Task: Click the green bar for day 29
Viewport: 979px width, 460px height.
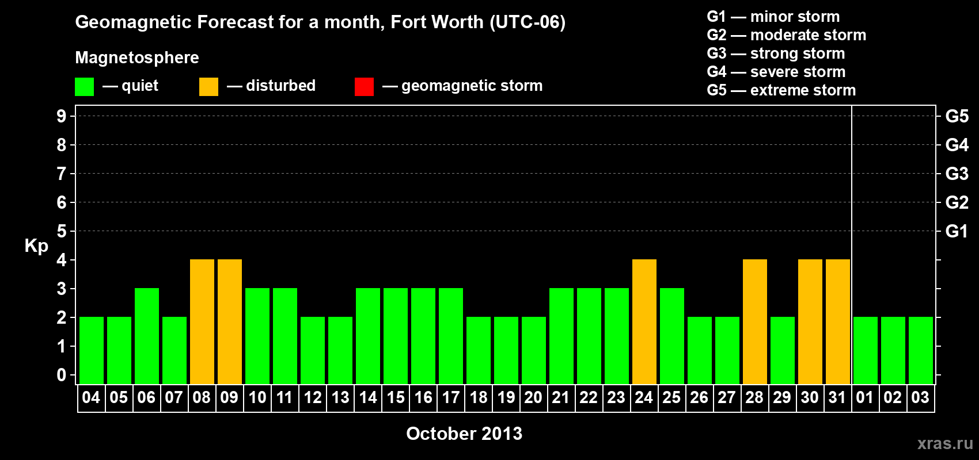Action: [783, 351]
